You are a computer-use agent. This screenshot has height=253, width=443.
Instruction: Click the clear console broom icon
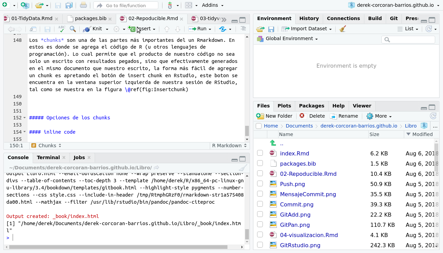pos(242,168)
